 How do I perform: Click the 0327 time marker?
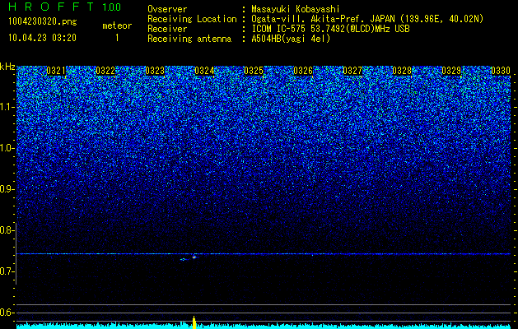click(352, 71)
